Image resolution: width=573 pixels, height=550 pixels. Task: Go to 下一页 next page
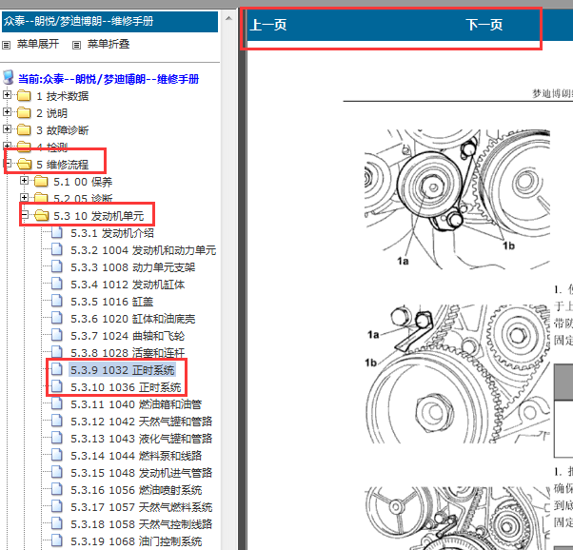(x=484, y=25)
